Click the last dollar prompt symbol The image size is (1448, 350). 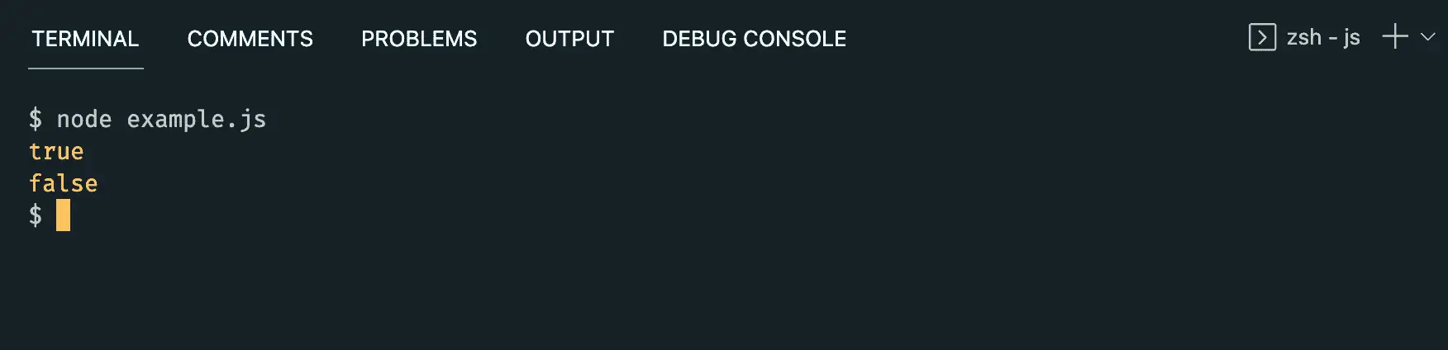point(36,215)
